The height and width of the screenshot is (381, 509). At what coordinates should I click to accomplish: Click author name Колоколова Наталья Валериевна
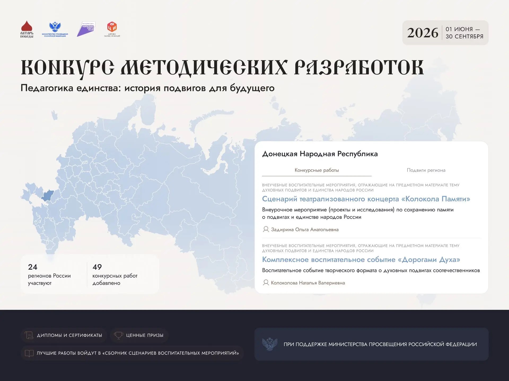pos(308,283)
